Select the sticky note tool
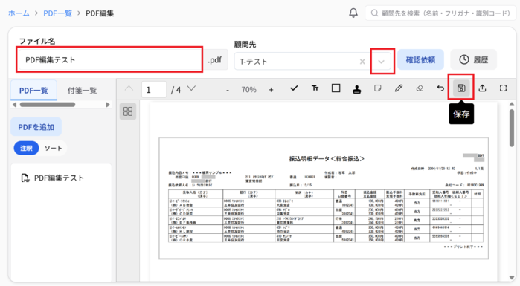 tap(377, 88)
